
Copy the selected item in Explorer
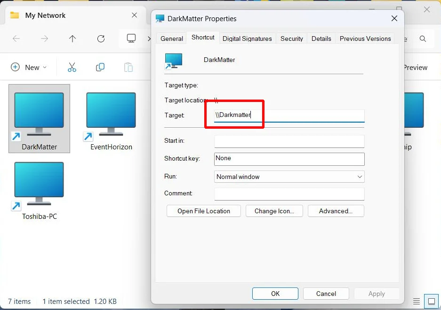pos(100,67)
